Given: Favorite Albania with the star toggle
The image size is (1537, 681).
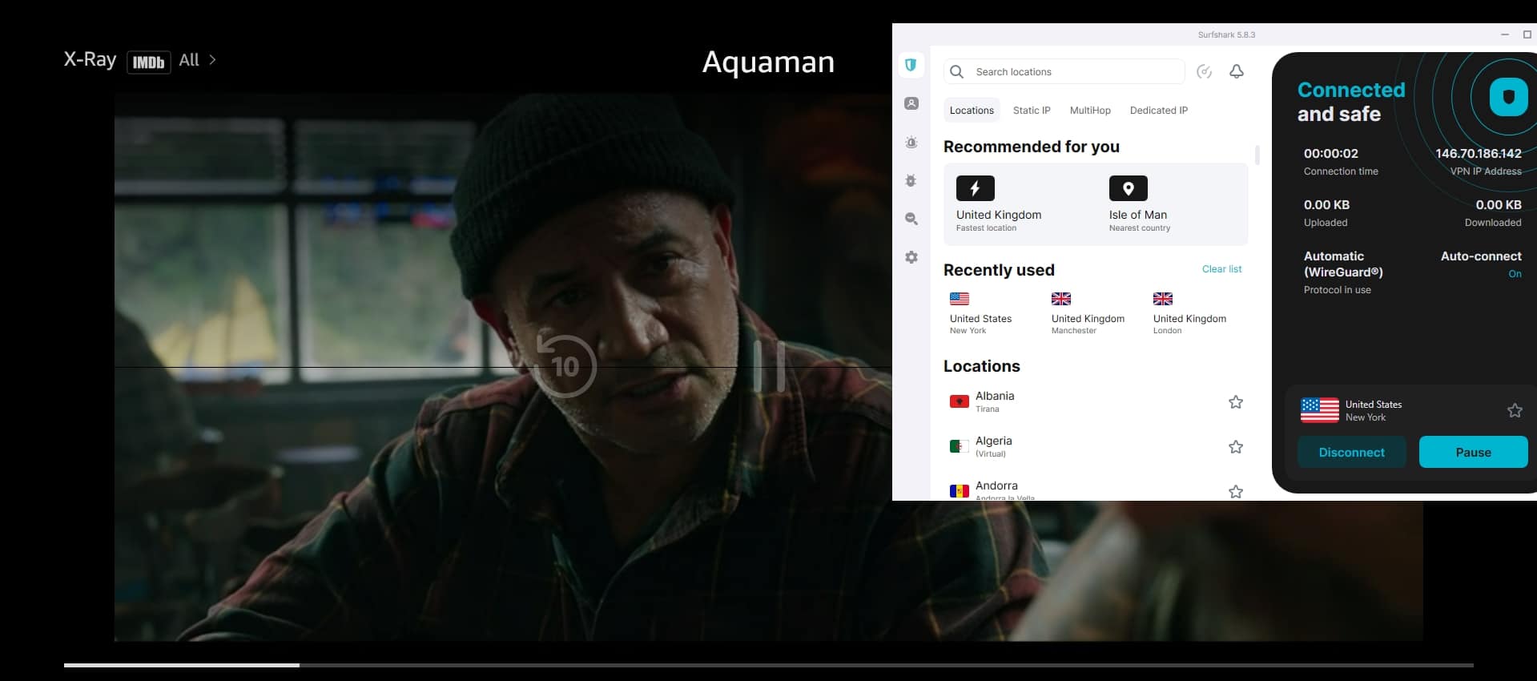Looking at the screenshot, I should pos(1236,402).
